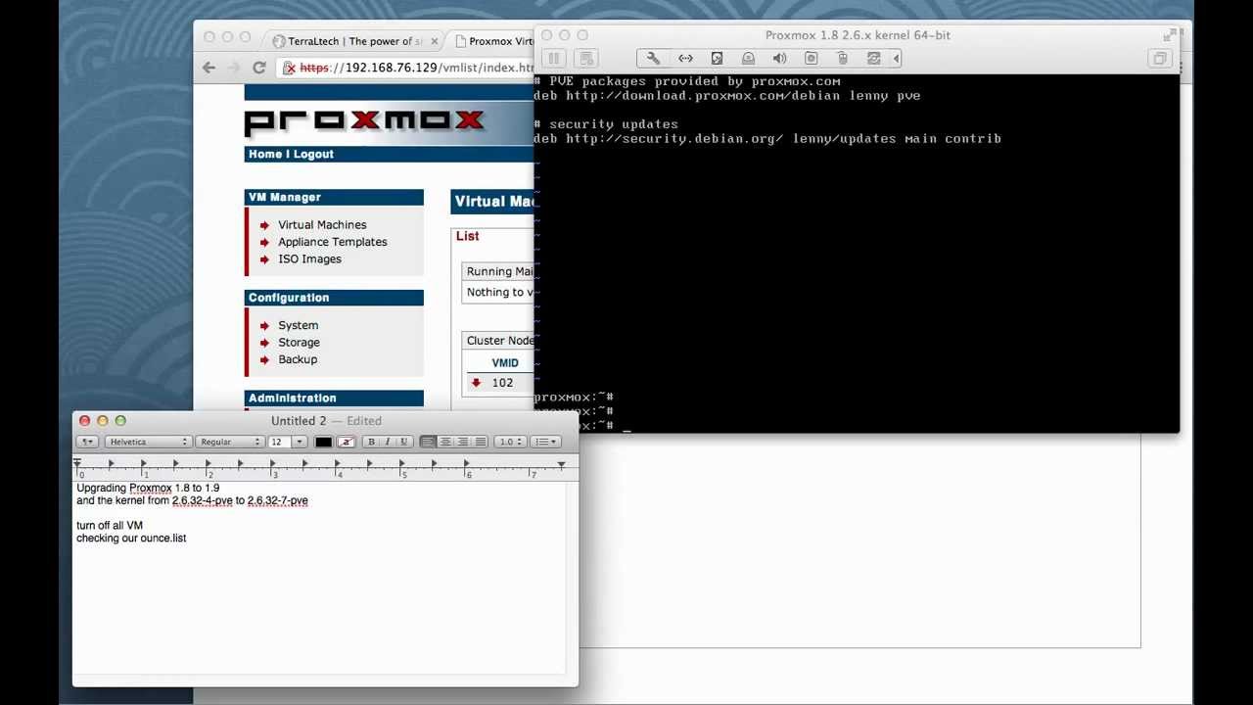This screenshot has width=1253, height=705.
Task: Click font size field showing 12
Action: 280,442
